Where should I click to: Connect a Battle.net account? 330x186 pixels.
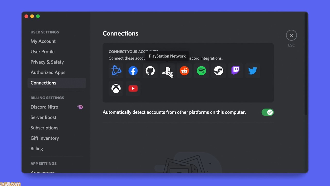pyautogui.click(x=116, y=71)
